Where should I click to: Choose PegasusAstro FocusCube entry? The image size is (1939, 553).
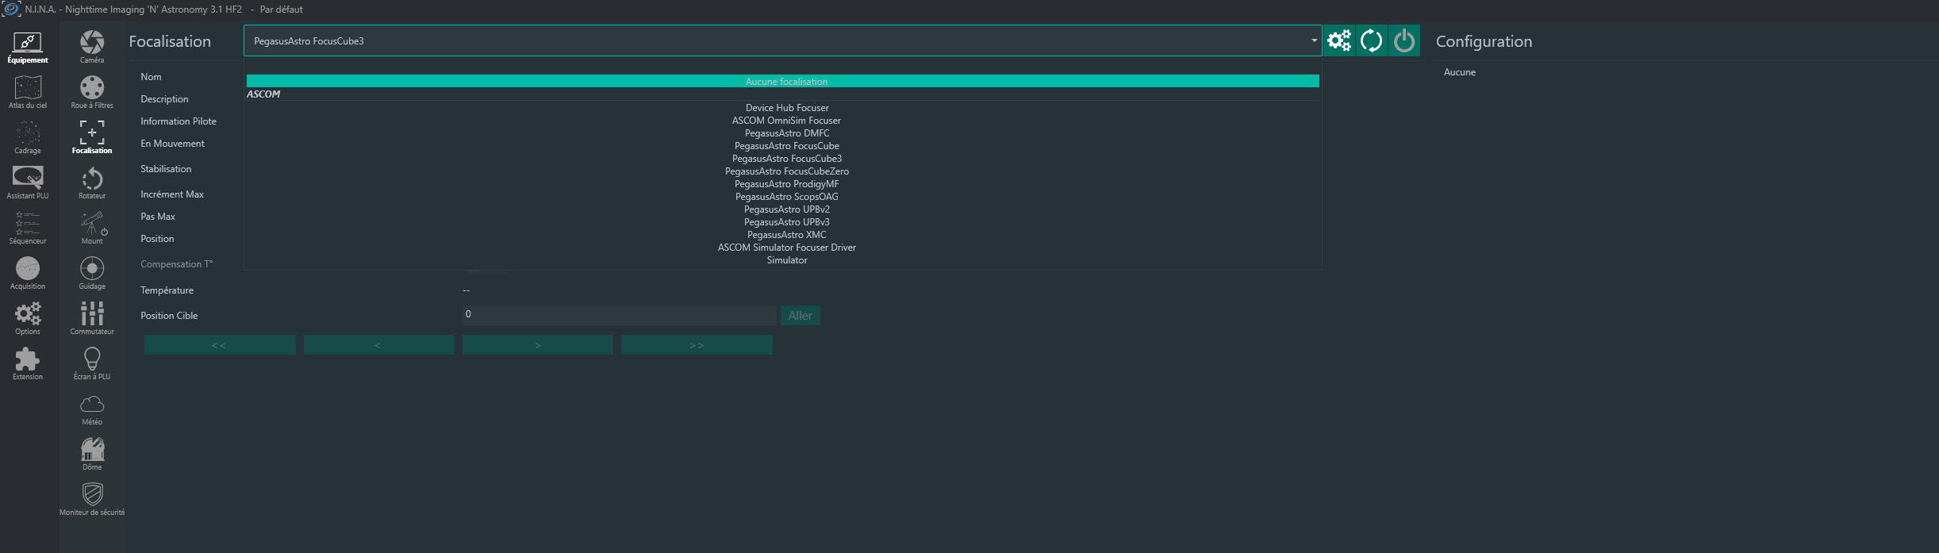coord(787,146)
